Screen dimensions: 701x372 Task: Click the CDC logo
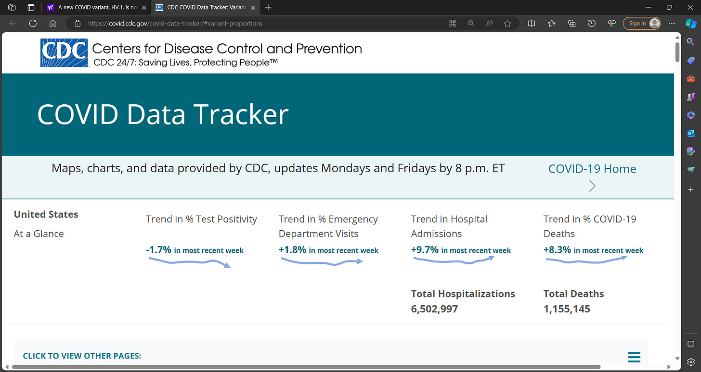pos(64,53)
